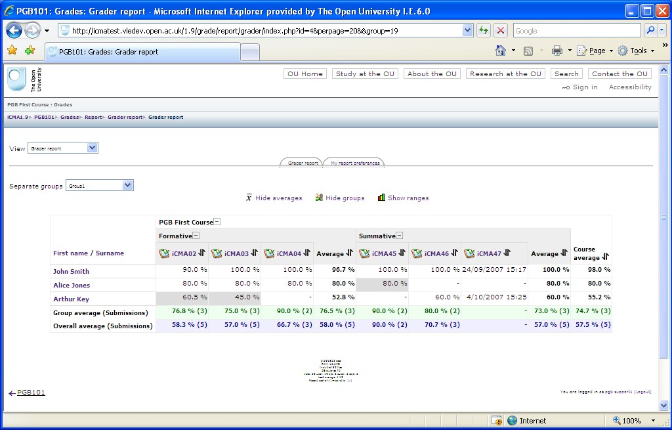Open the OU Home nav item
Viewport: 672px width, 430px height.
click(305, 74)
